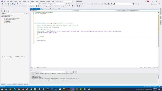Click Live Share button

pos(154,4)
